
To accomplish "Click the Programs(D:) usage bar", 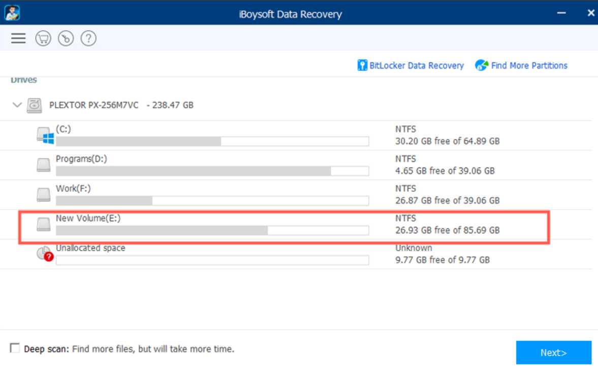I will [x=212, y=171].
